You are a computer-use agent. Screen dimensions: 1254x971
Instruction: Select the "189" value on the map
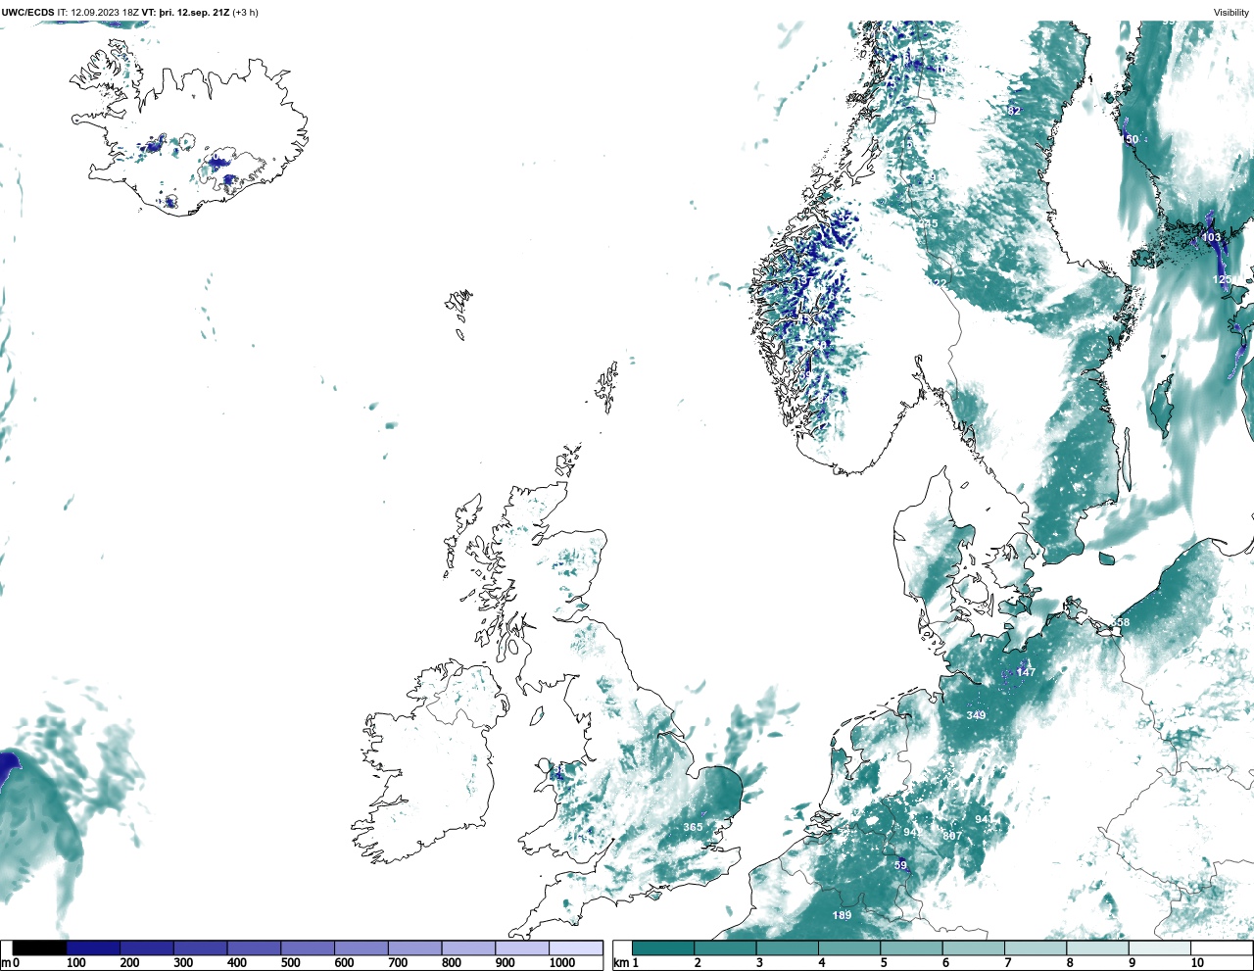pos(842,915)
